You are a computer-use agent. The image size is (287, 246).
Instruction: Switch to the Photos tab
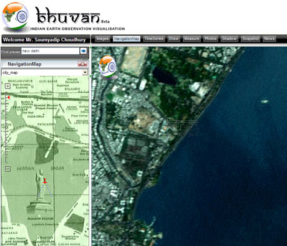(x=210, y=39)
